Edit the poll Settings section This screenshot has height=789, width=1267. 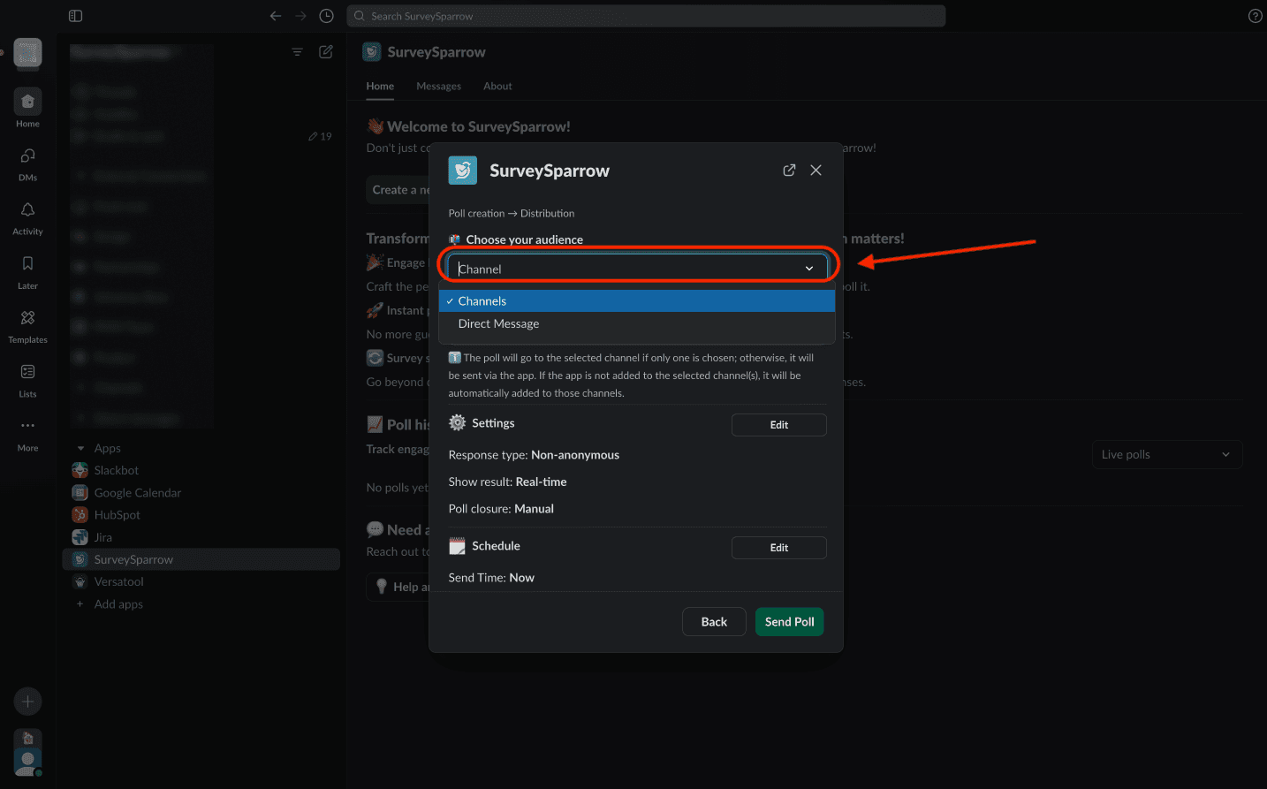778,425
